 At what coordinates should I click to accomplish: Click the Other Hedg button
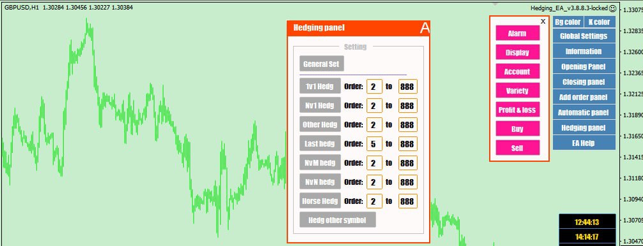(320, 124)
